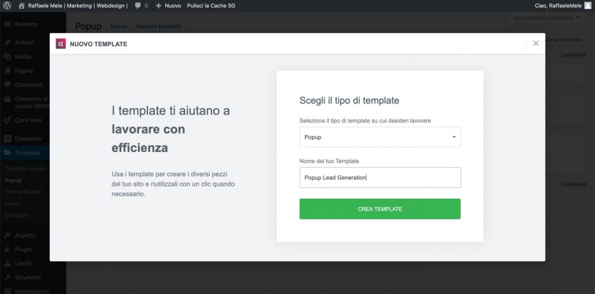The height and width of the screenshot is (294, 595).
Task: Close the Nuovo Template dialog
Action: 536,43
